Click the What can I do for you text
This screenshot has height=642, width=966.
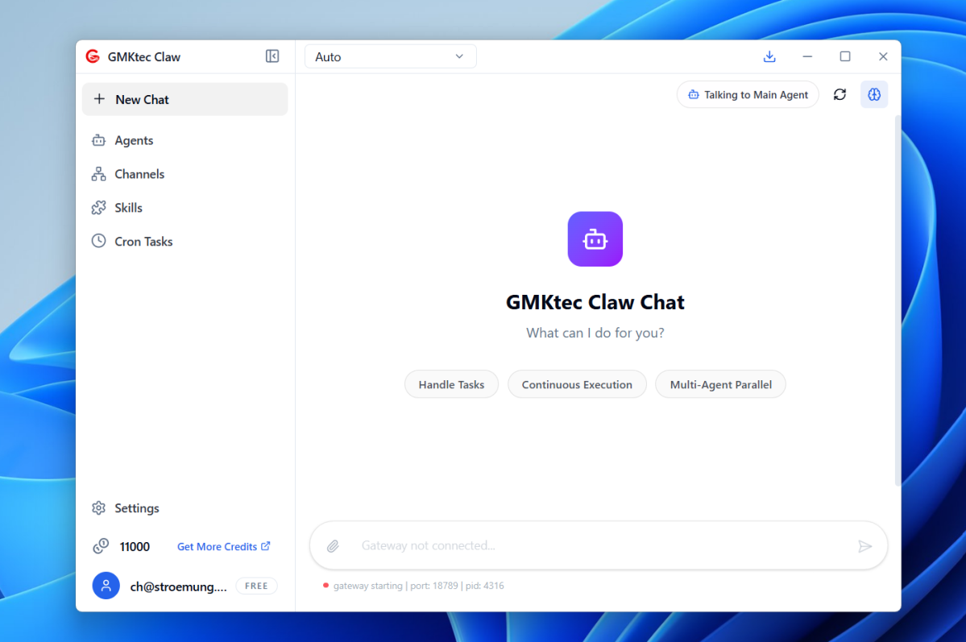(595, 333)
